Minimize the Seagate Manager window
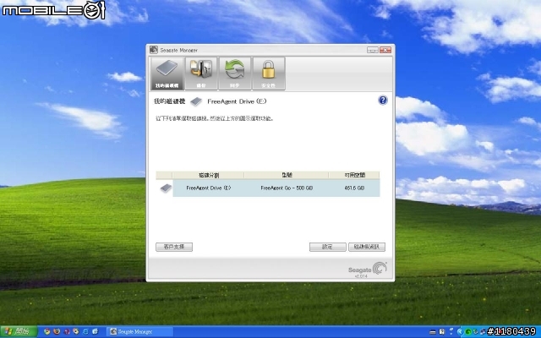Image resolution: width=541 pixels, height=338 pixels. pyautogui.click(x=372, y=50)
